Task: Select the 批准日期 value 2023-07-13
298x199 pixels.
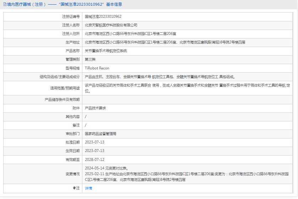Action: coord(94,142)
